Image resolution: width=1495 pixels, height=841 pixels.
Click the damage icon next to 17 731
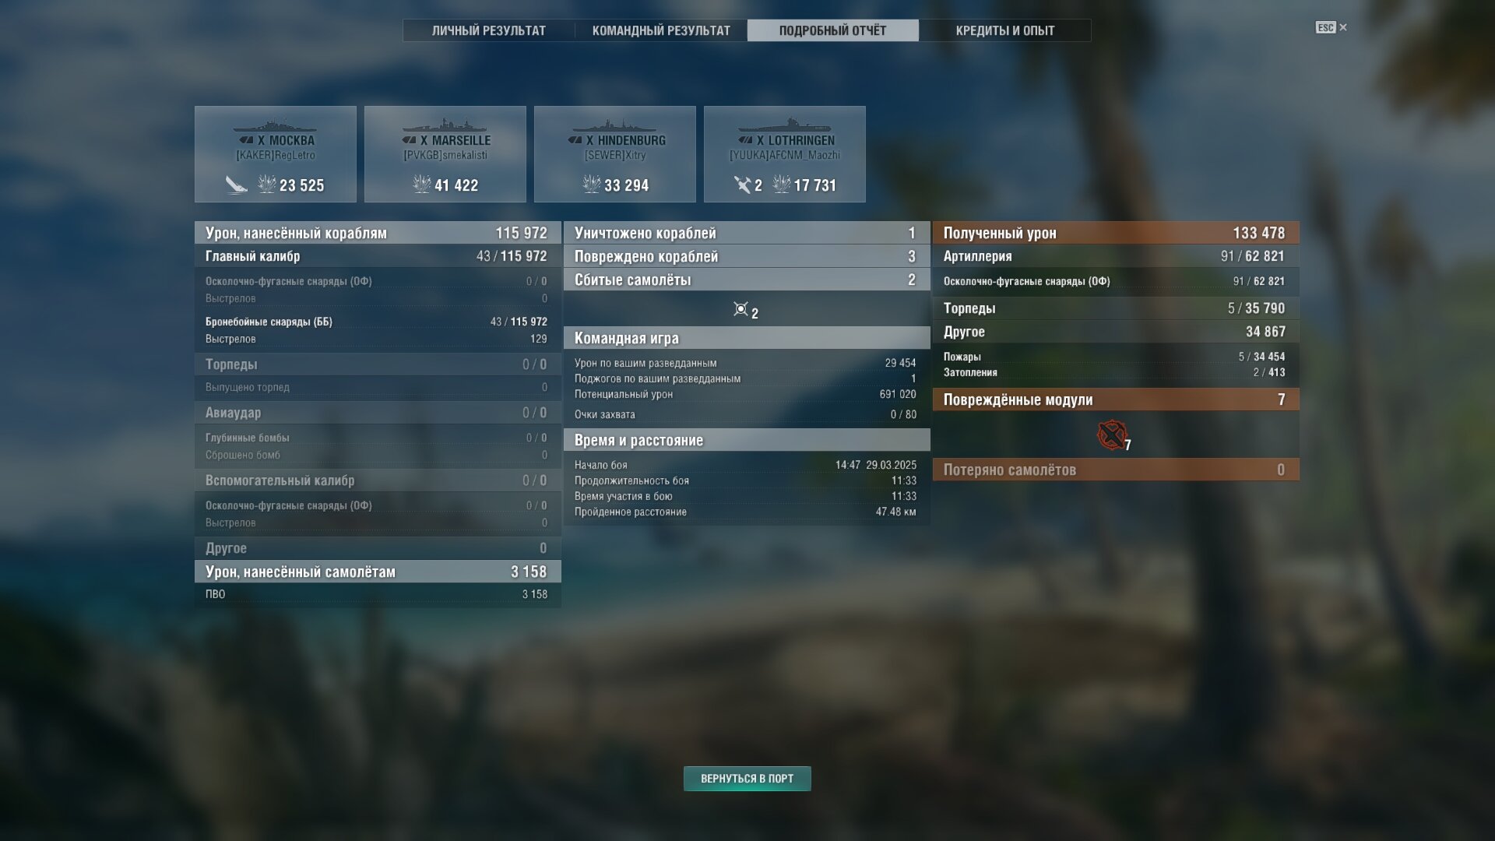pyautogui.click(x=781, y=185)
